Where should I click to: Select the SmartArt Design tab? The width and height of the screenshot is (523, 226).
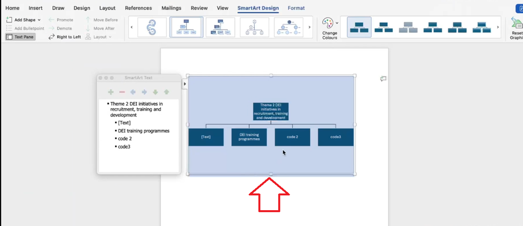[x=258, y=8]
